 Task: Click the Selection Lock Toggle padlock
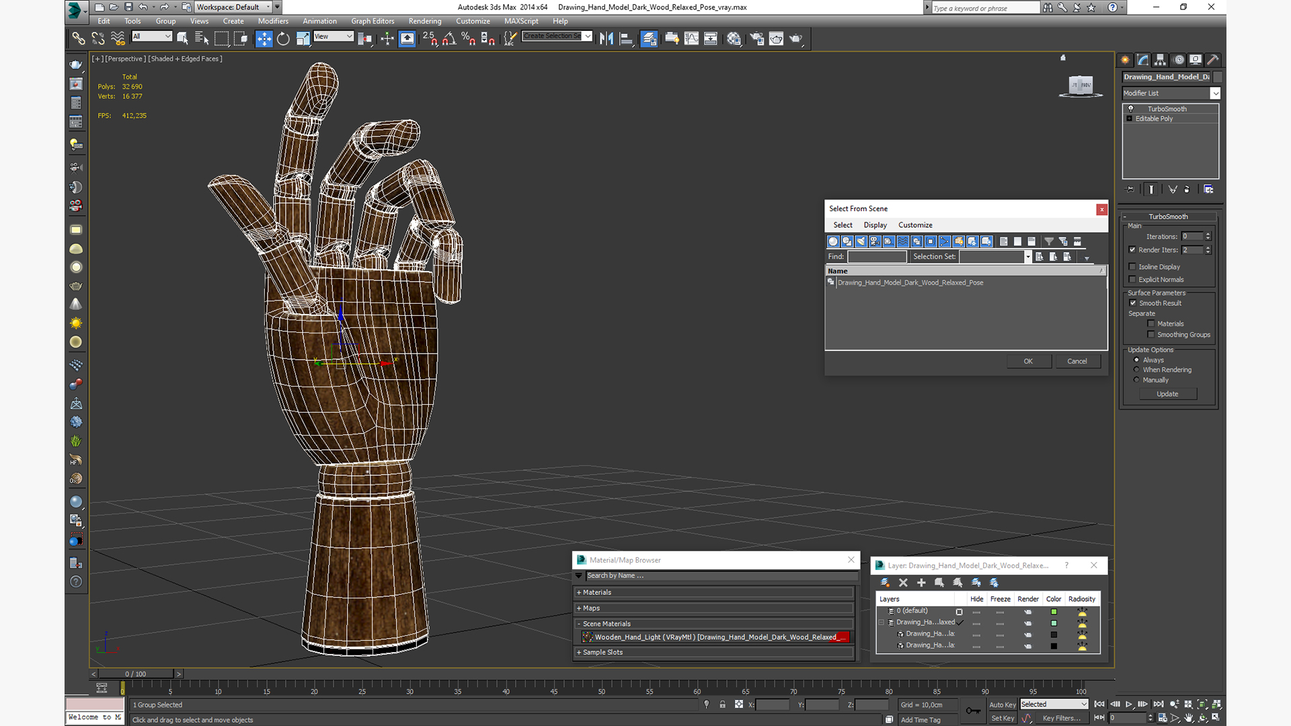pos(722,704)
